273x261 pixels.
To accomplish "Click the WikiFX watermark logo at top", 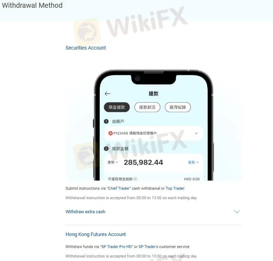I will click(x=87, y=32).
